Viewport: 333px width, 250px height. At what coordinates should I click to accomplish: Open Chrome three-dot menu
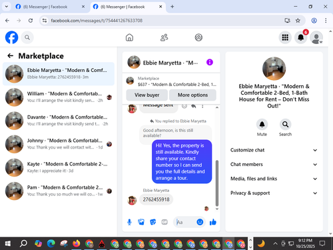click(x=326, y=21)
